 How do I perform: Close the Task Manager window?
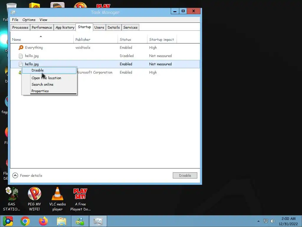tap(193, 11)
